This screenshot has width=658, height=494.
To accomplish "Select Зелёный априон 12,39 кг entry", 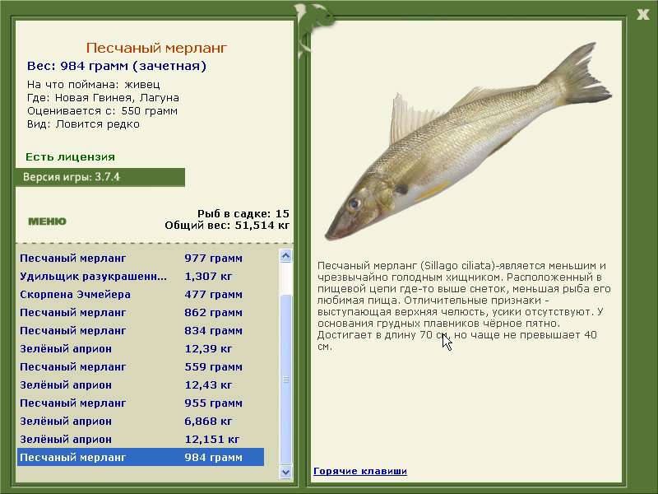I will coord(141,348).
